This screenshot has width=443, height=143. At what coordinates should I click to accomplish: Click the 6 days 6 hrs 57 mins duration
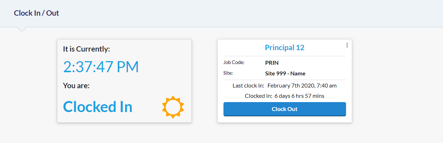(299, 96)
